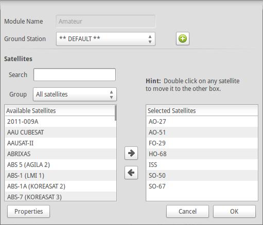The image size is (263, 225).
Task: Select ABS-1A (KOREASAT 2) entry
Action: click(x=60, y=186)
